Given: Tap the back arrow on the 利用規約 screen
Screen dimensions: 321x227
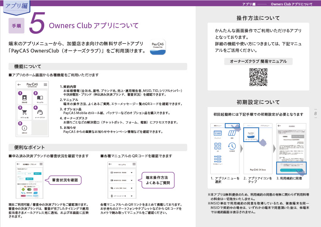Looking at the screenshot, I should 279,125.
